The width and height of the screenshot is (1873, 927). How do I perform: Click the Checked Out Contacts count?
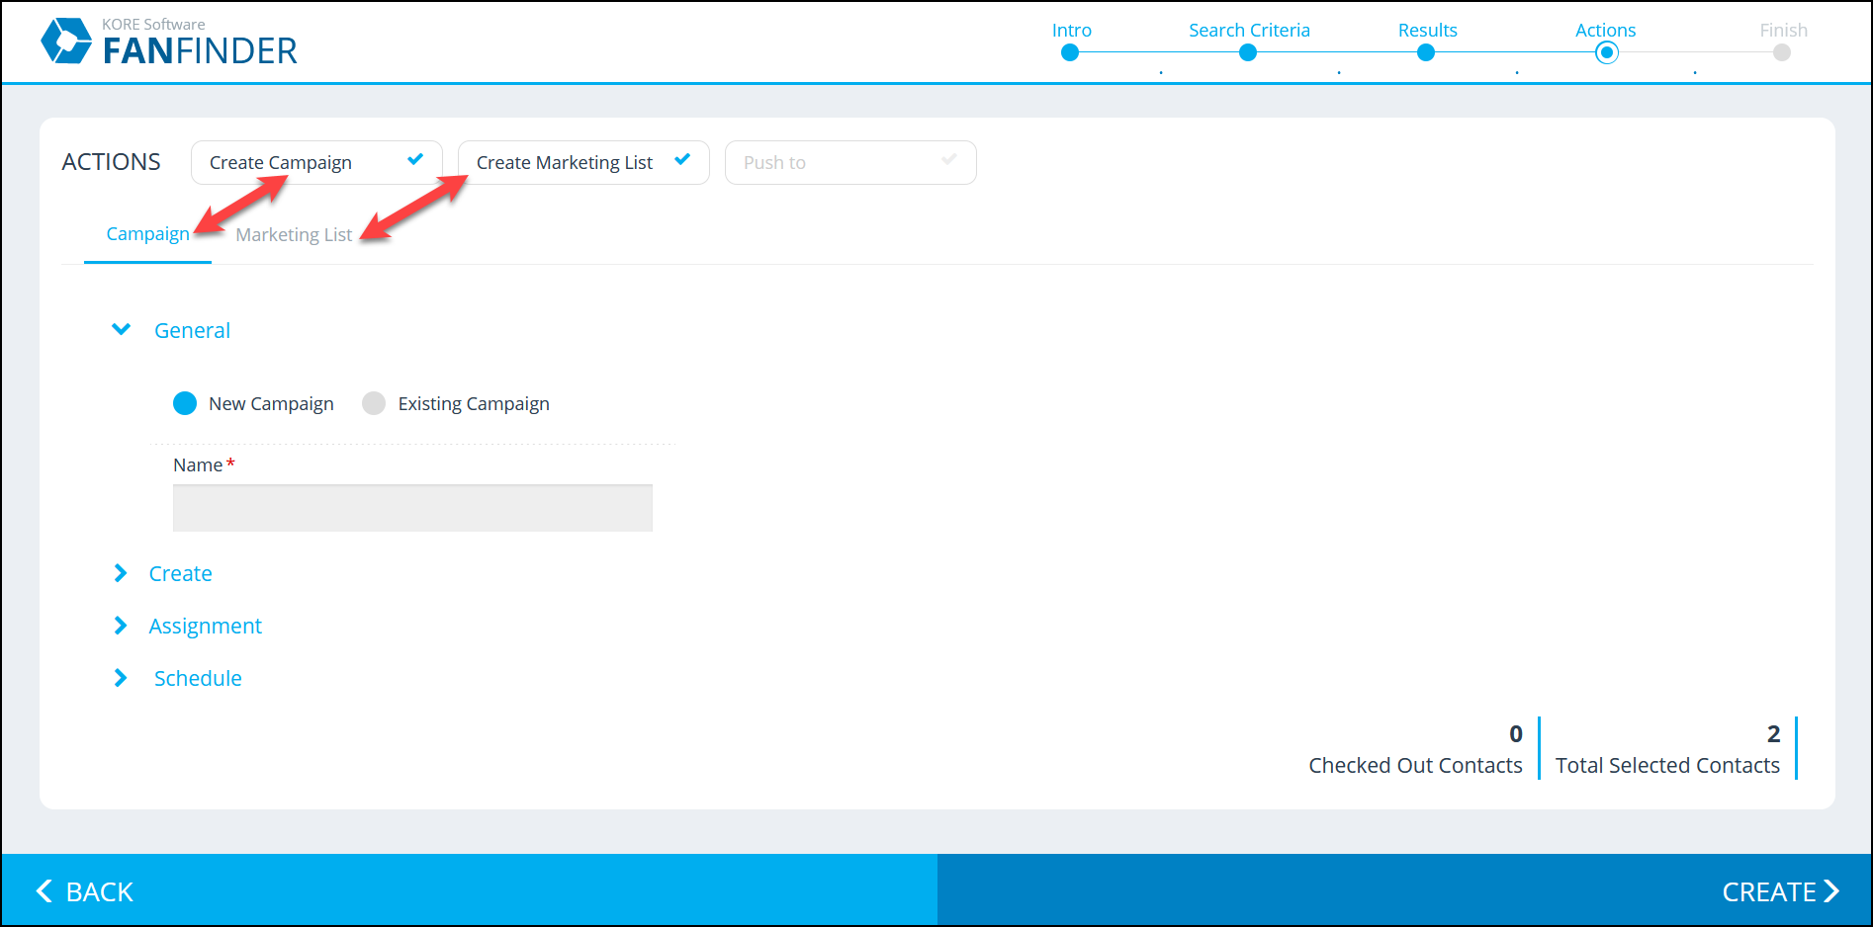tap(1516, 734)
